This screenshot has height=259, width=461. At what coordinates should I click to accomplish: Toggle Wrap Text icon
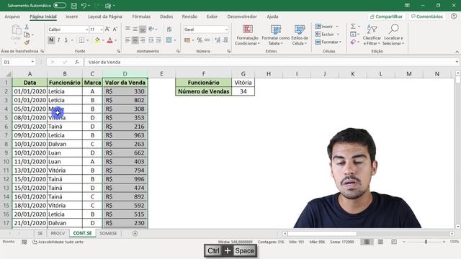click(x=169, y=29)
